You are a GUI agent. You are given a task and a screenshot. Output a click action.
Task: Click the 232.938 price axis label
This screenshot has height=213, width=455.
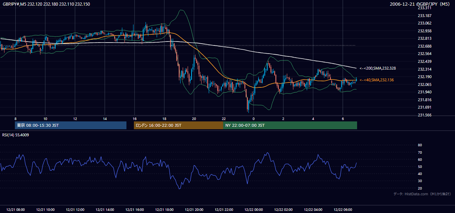(x=424, y=31)
